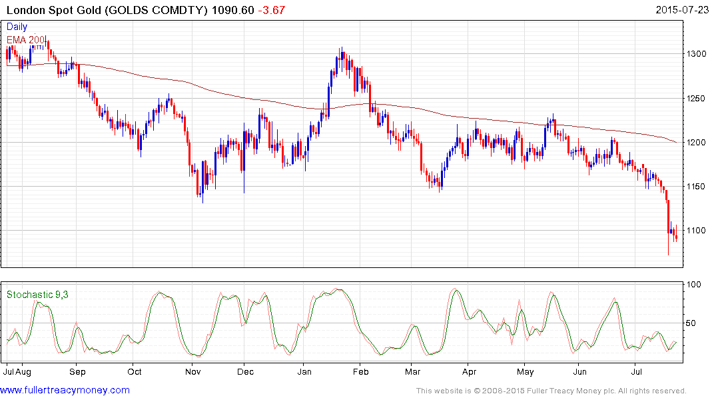
Task: Click the Oct month axis label
Action: (135, 371)
